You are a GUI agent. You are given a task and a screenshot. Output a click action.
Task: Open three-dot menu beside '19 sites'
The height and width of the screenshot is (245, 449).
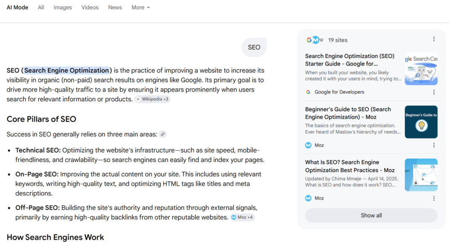pyautogui.click(x=434, y=39)
